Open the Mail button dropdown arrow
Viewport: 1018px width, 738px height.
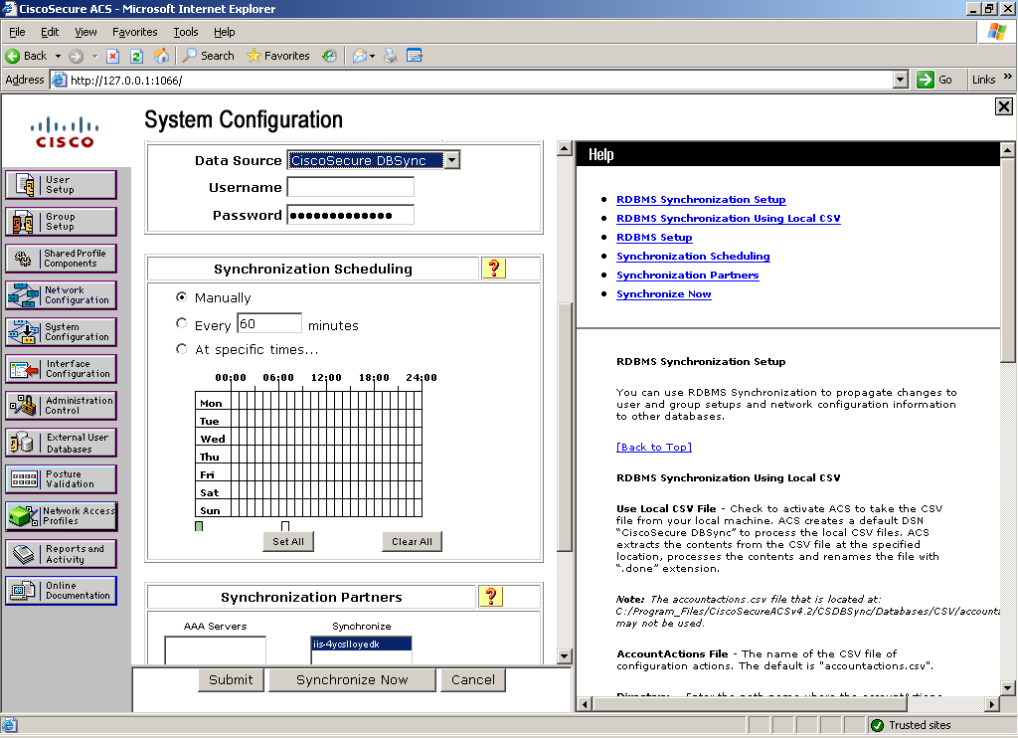point(372,56)
